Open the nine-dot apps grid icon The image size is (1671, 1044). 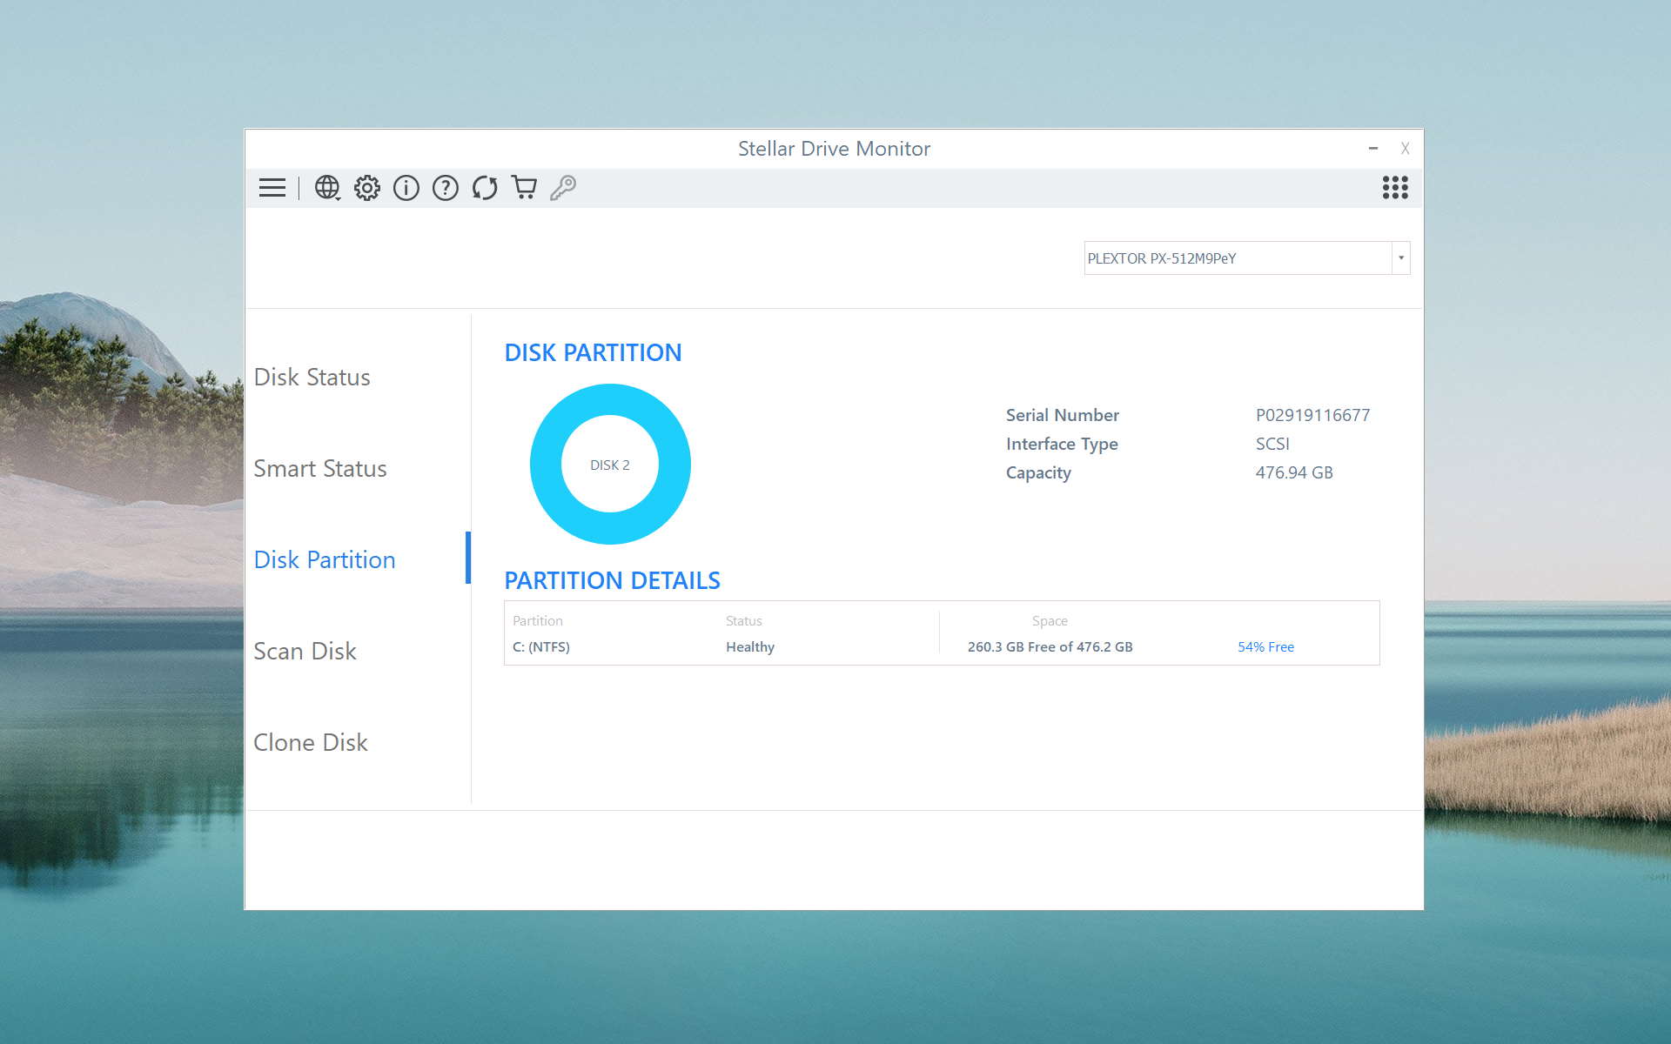(x=1395, y=188)
